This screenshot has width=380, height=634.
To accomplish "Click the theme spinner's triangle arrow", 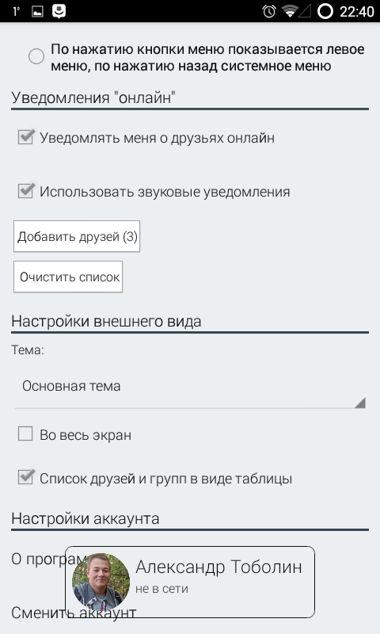I will coord(359,403).
